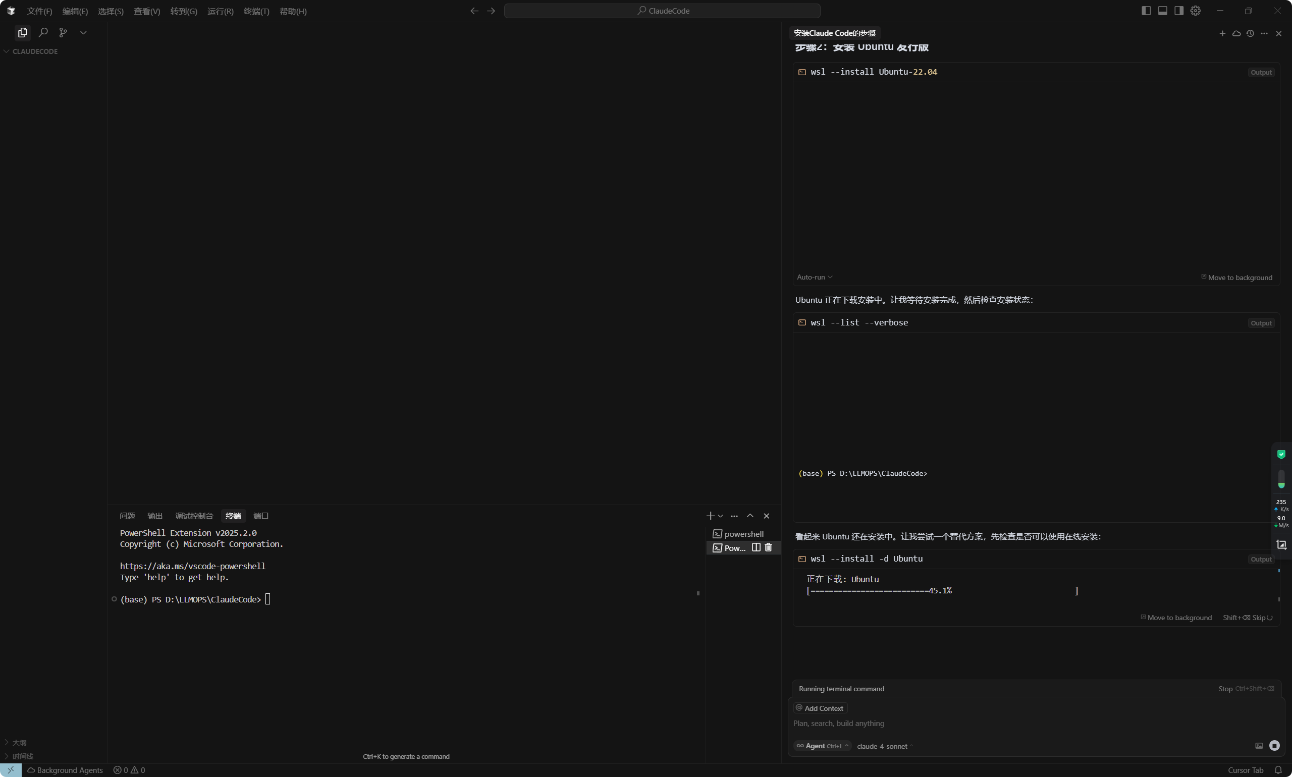Delete the active PowerShell terminal
Image resolution: width=1292 pixels, height=777 pixels.
click(768, 547)
